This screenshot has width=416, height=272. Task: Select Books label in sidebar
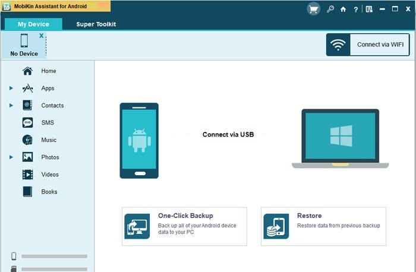click(49, 192)
